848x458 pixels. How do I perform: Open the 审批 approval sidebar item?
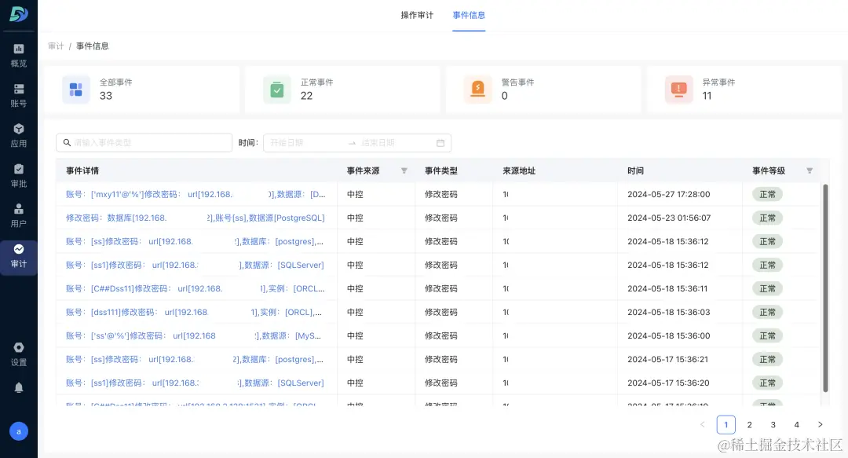click(18, 176)
